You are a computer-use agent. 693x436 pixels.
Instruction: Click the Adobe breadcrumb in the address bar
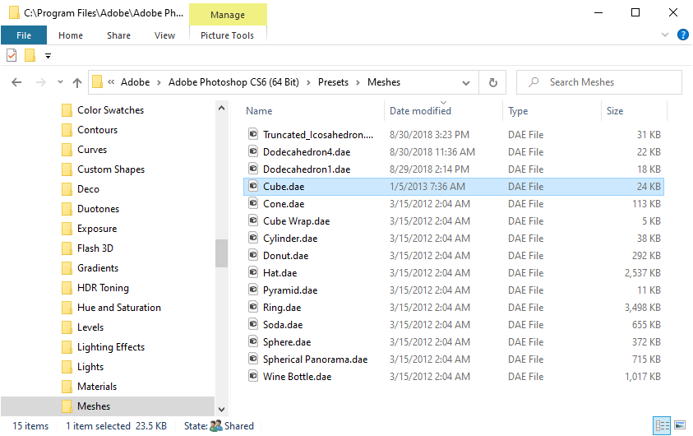point(136,82)
